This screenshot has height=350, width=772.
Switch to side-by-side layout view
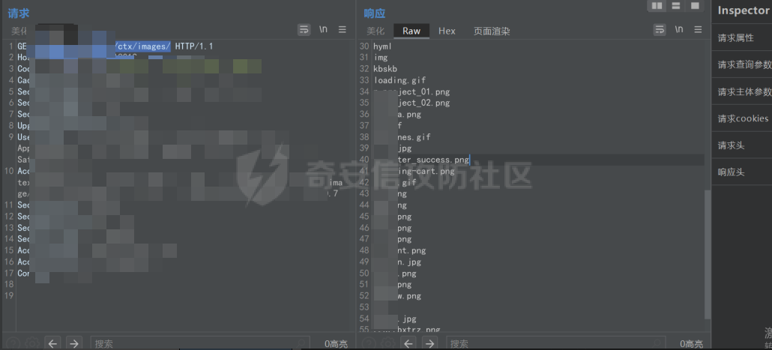[x=657, y=5]
